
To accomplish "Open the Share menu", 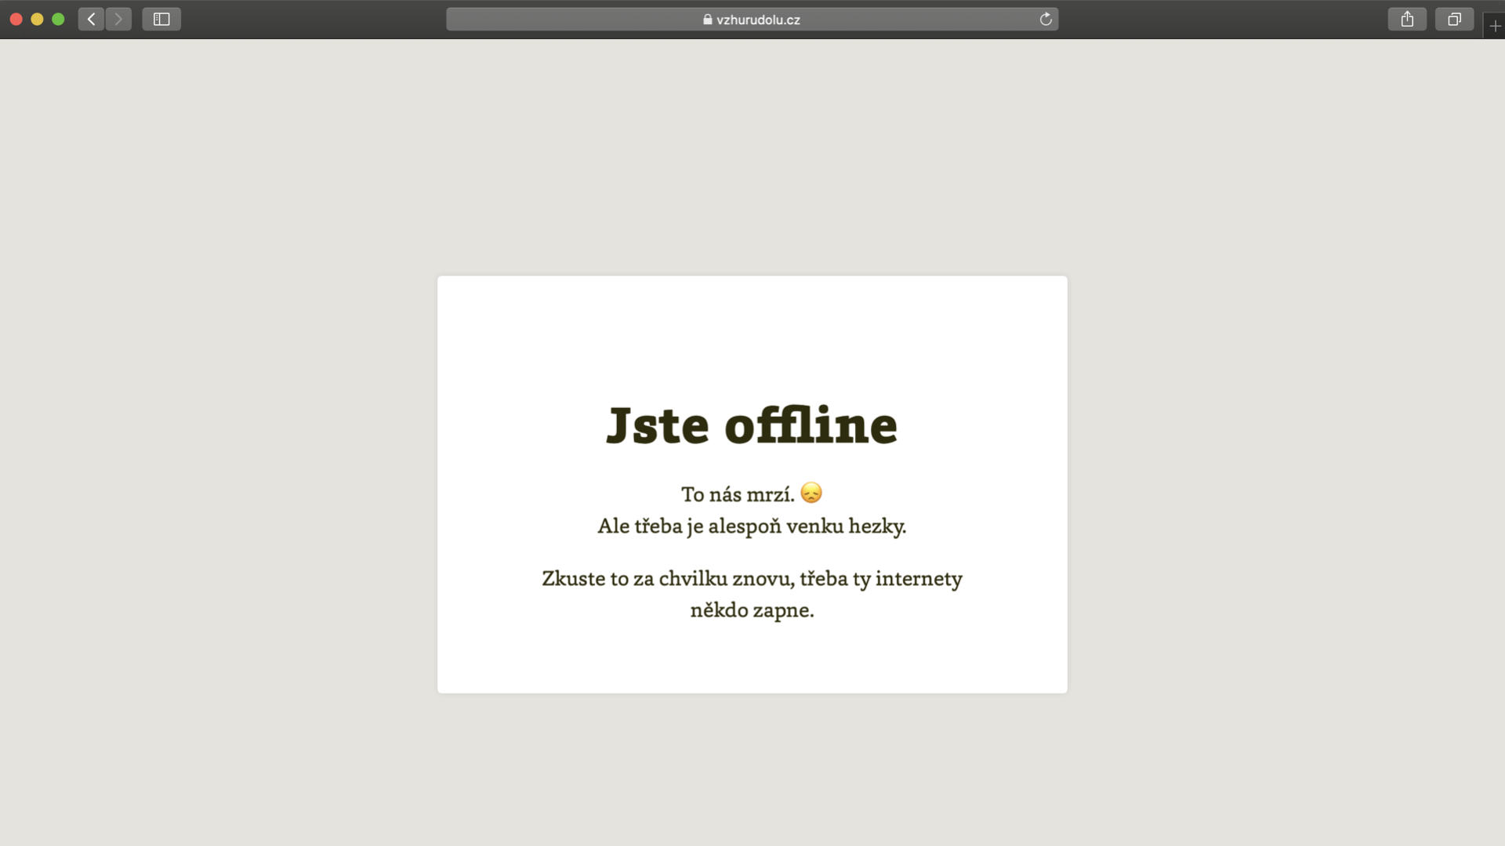I will [x=1407, y=20].
